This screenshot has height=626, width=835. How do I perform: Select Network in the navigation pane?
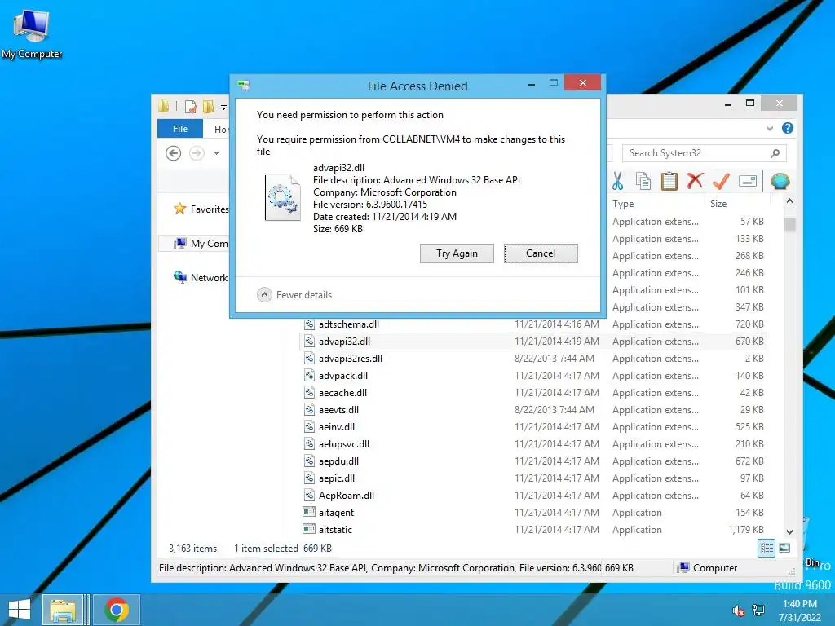point(201,277)
